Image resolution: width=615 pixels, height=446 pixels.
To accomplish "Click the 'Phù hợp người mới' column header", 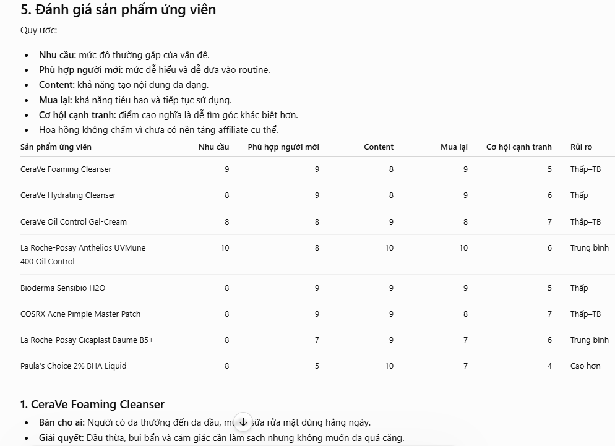I will point(283,147).
